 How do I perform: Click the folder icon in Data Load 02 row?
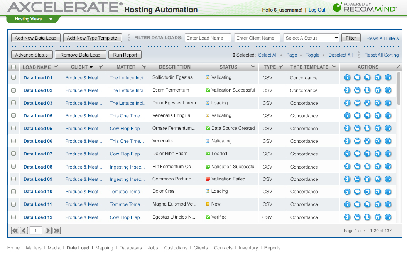coord(357,90)
